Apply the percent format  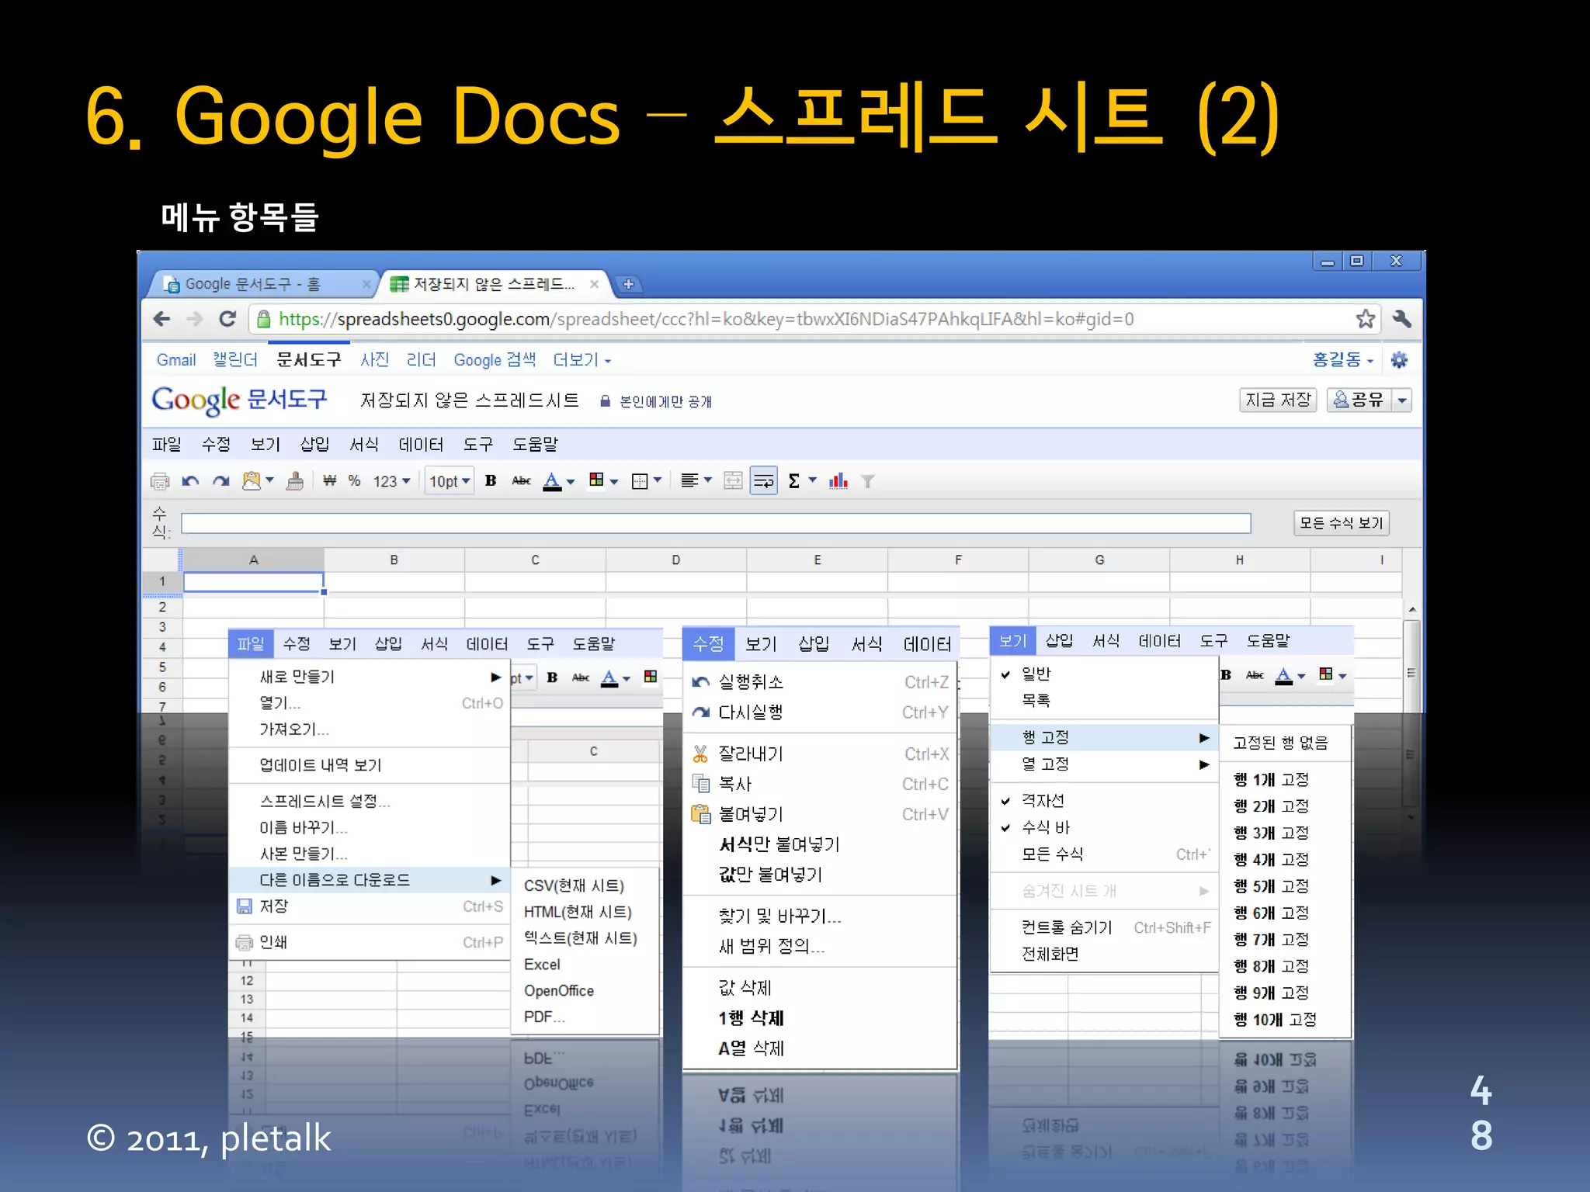[354, 481]
